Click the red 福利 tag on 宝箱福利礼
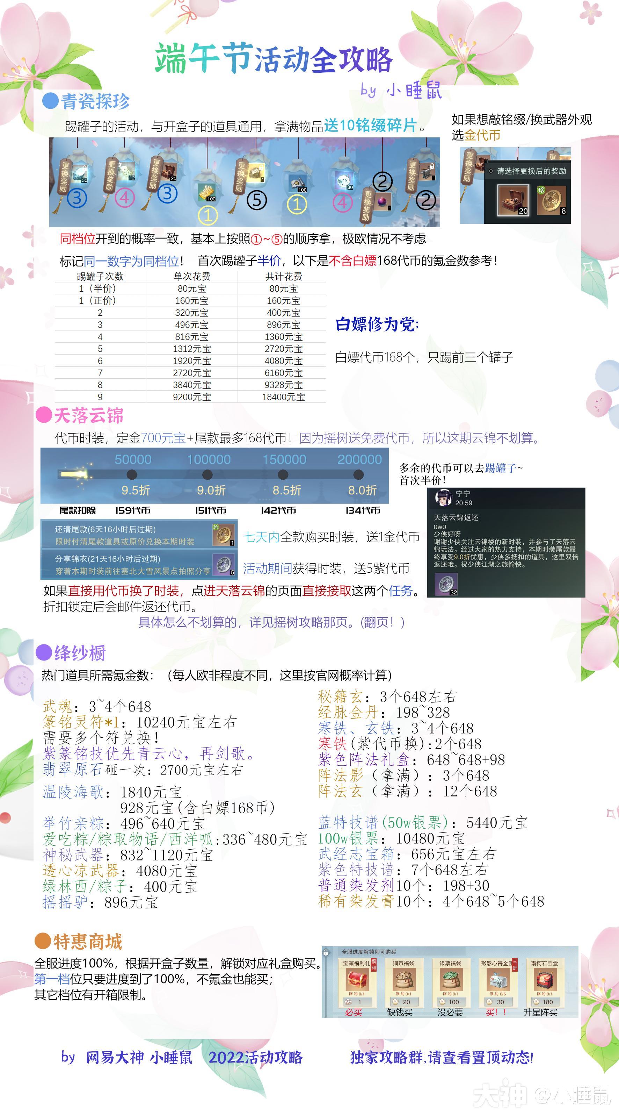 (x=374, y=965)
